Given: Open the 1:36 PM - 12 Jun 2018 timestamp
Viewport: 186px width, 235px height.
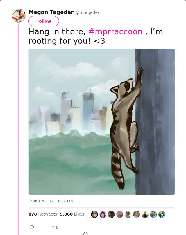Looking at the screenshot, I should point(51,201).
